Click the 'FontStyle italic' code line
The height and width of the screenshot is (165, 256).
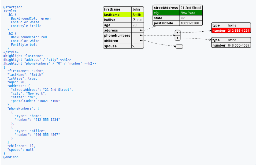pyautogui.click(x=26, y=26)
